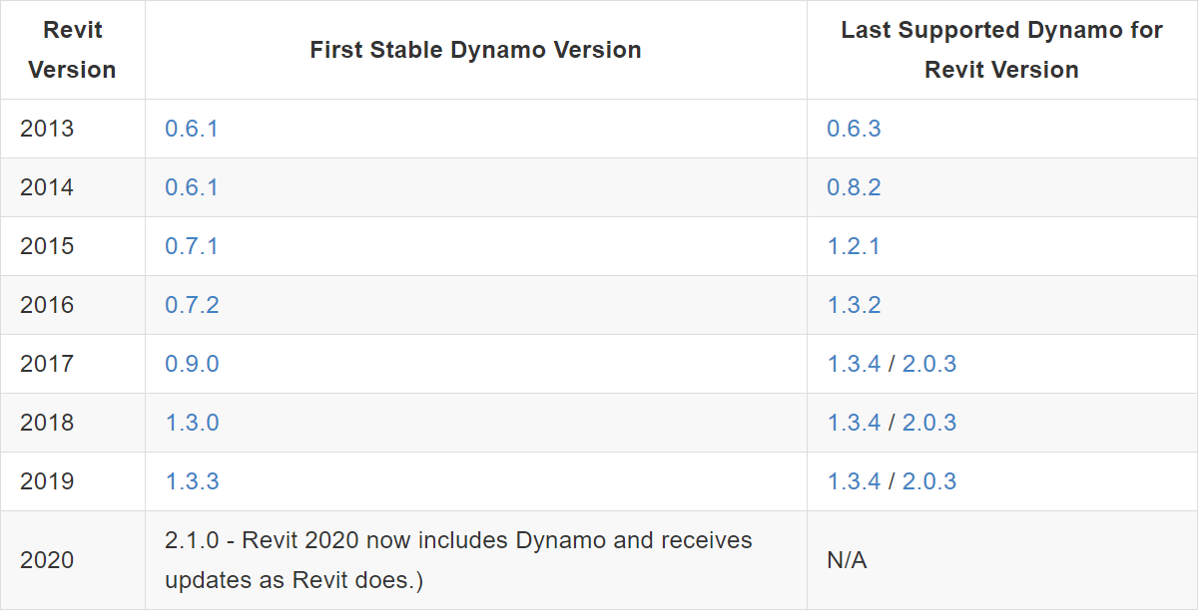Open the 2.0.3 link in Revit 2018 row
The height and width of the screenshot is (610, 1198).
pyautogui.click(x=929, y=423)
